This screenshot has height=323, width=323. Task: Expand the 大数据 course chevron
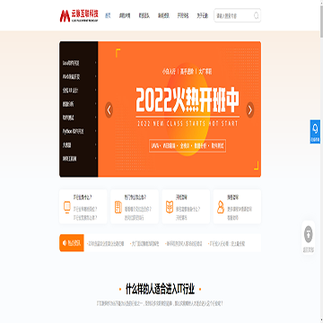click(x=95, y=144)
